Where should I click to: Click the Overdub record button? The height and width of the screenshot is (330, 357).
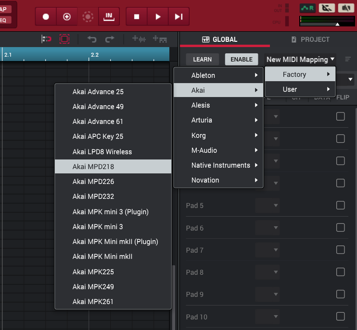click(67, 17)
